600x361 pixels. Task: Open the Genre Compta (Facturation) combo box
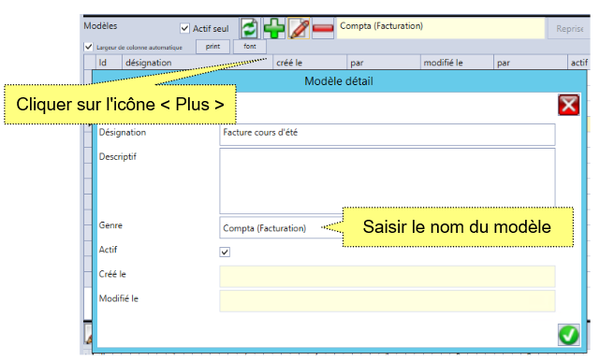point(282,228)
